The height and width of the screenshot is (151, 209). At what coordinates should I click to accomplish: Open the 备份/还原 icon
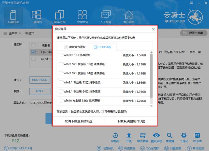[x=60, y=17]
